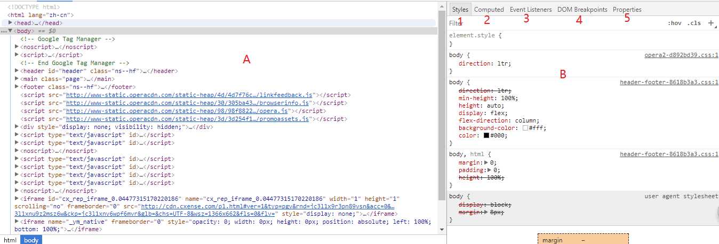Click the struck-out display: block declaration
The height and width of the screenshot is (244, 719).
[485, 205]
